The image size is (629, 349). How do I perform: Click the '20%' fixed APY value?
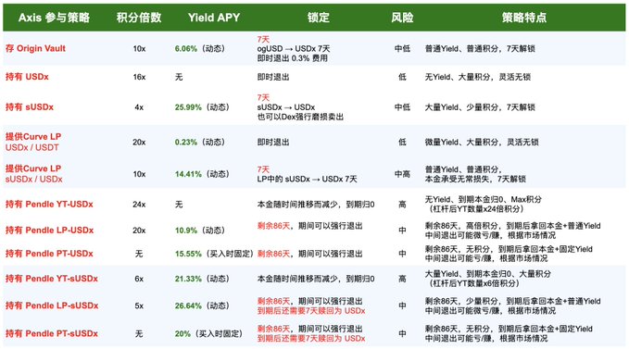point(182,334)
